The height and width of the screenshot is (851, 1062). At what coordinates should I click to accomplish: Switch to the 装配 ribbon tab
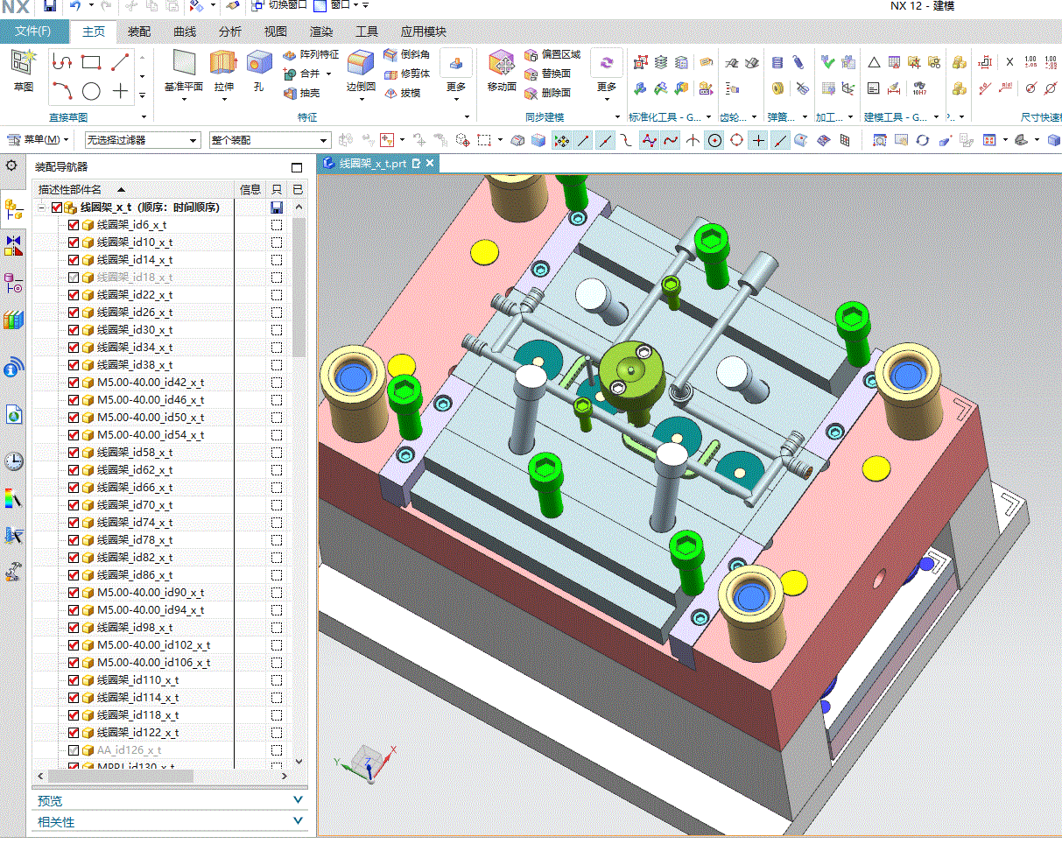click(139, 32)
